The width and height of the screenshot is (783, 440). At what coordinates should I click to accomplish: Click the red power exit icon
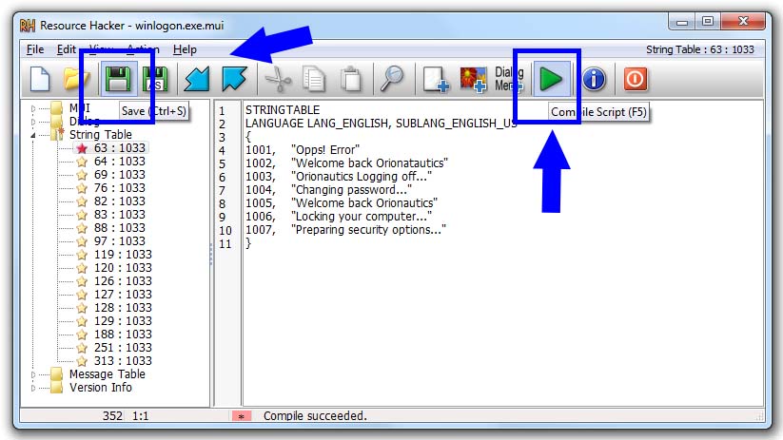636,79
